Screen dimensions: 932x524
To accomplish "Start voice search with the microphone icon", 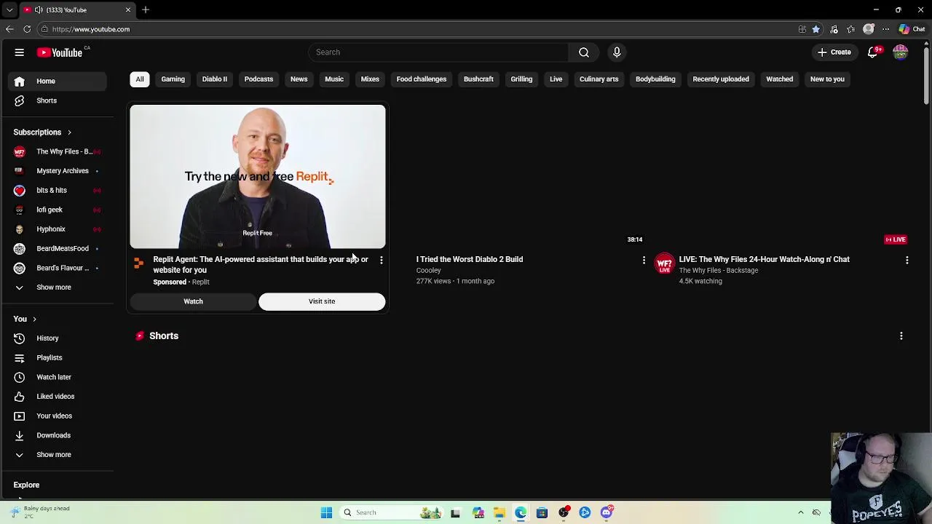I will (617, 52).
